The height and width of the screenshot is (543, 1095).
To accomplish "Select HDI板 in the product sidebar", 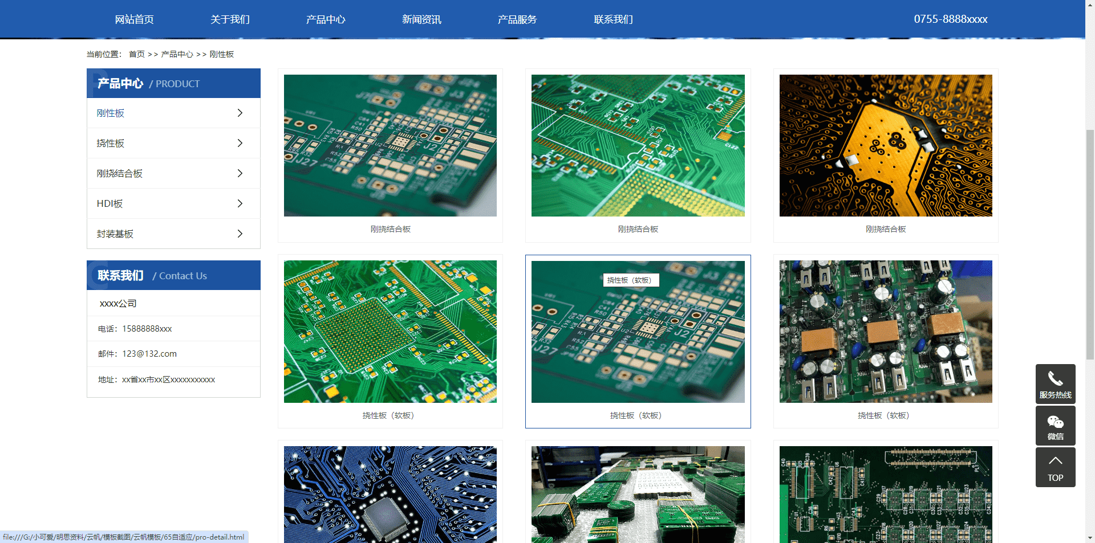I will 173,203.
